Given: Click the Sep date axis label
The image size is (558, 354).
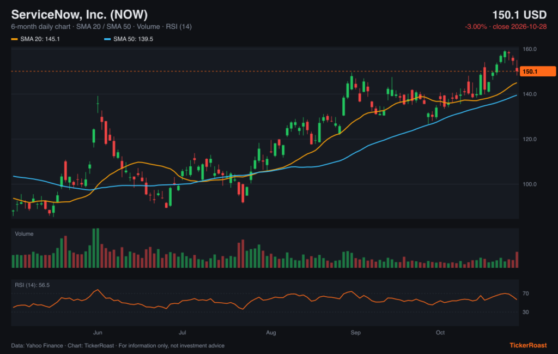Looking at the screenshot, I should [x=355, y=333].
